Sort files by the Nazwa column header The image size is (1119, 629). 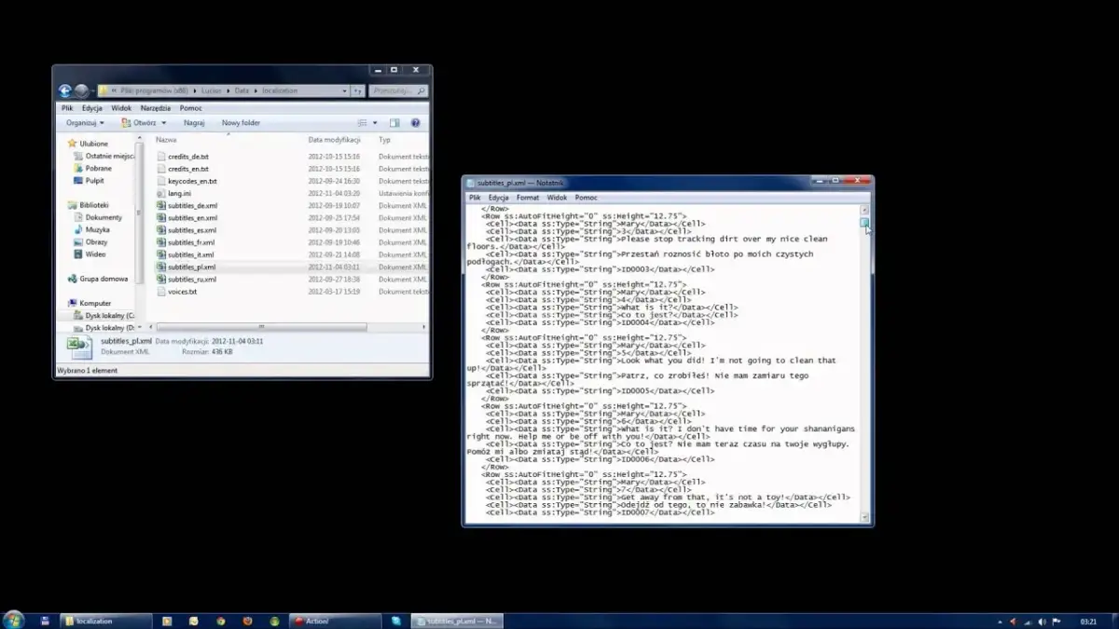[x=167, y=140]
